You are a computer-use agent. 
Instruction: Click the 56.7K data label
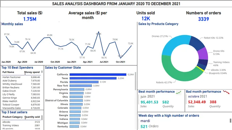pos(104,58)
